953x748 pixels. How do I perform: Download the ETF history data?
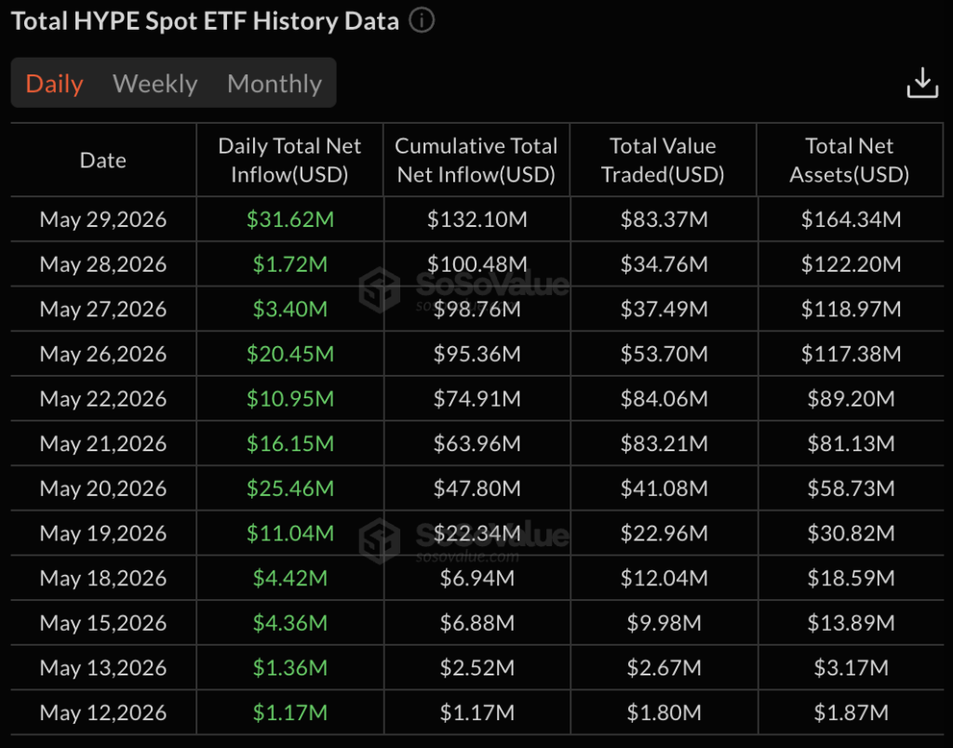pyautogui.click(x=922, y=83)
